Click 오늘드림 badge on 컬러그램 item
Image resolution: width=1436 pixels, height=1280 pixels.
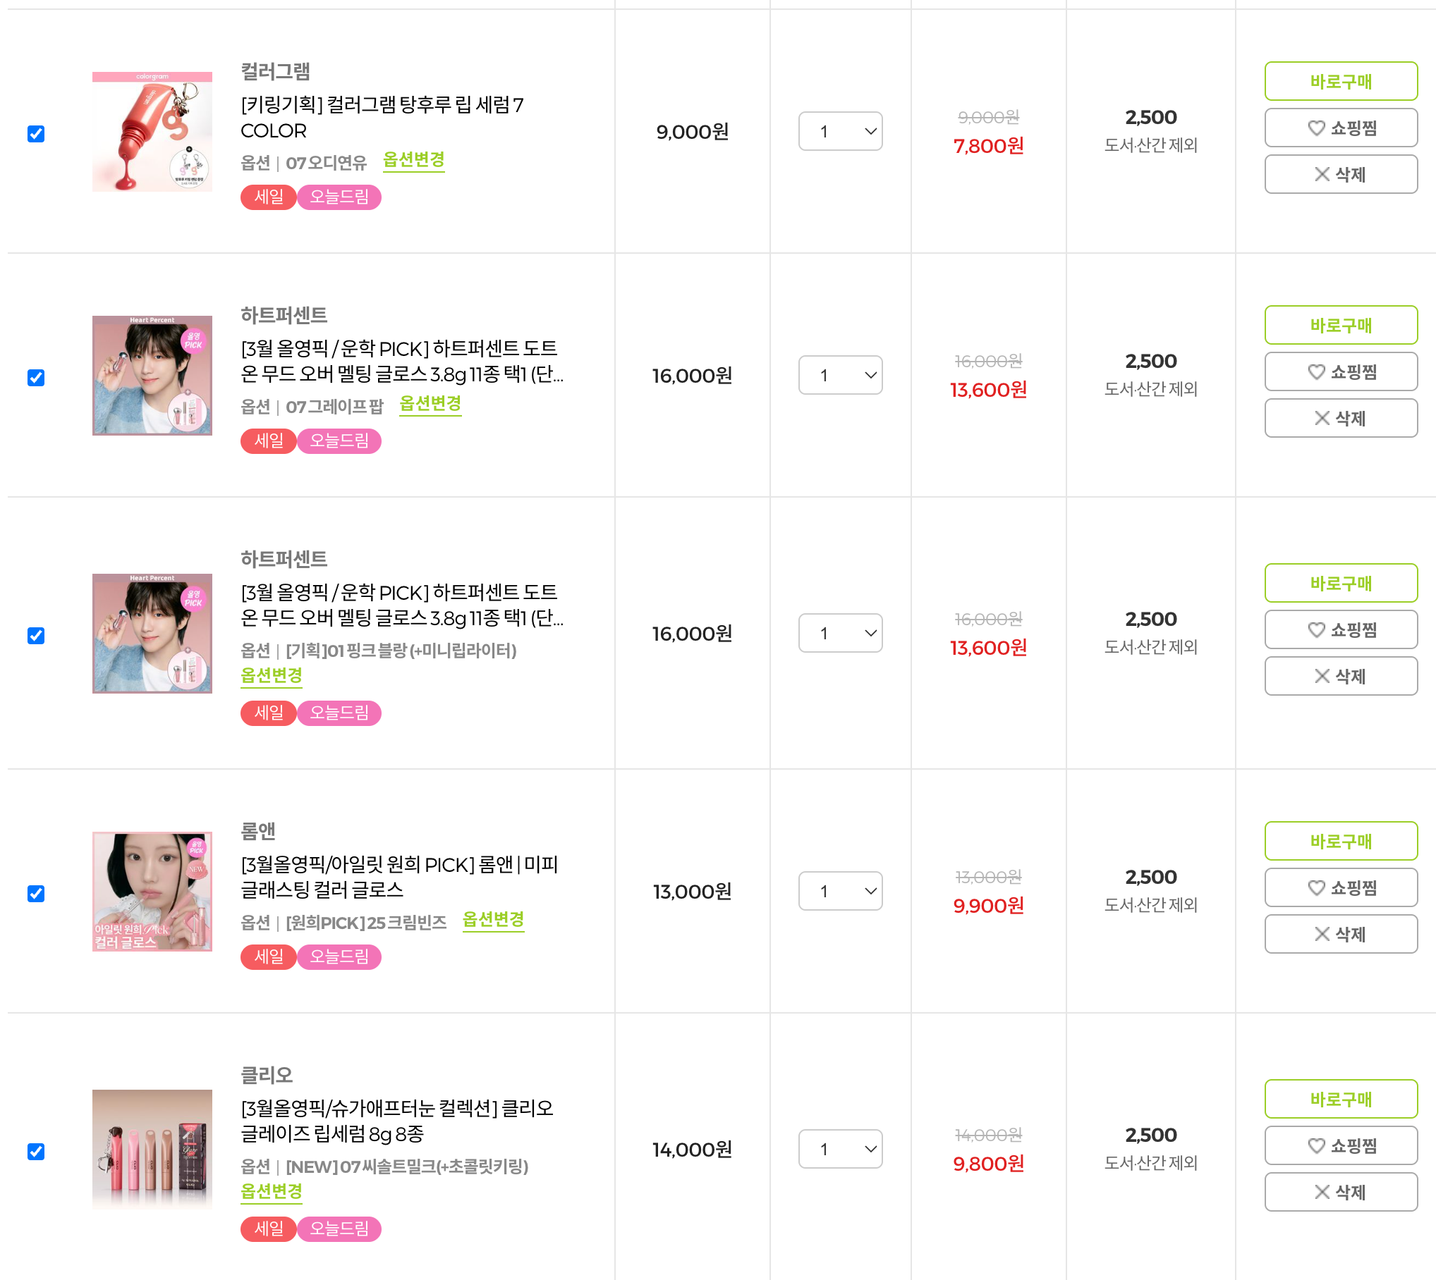click(339, 197)
